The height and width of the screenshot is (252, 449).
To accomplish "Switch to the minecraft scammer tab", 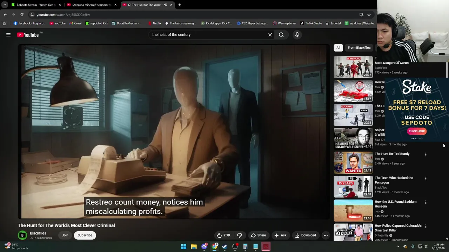I will [91, 5].
